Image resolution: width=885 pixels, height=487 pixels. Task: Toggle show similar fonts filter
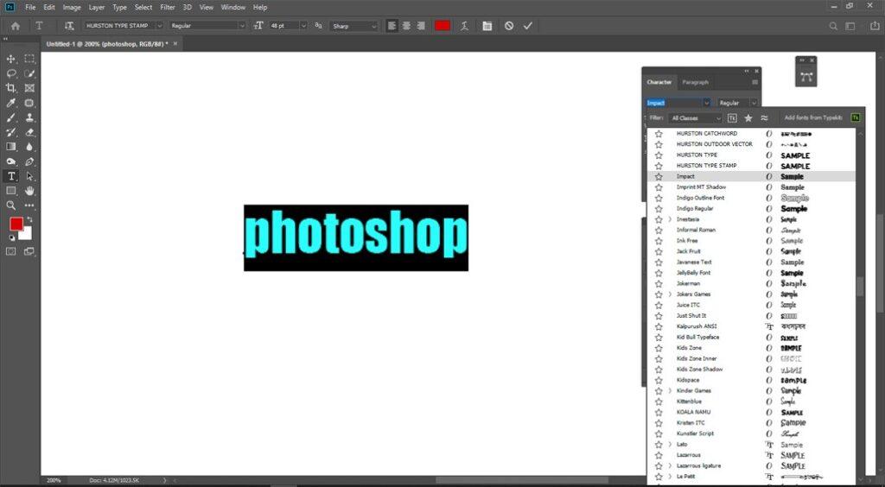(764, 117)
